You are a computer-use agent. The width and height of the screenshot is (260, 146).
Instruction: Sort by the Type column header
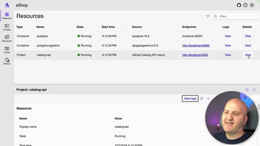point(19,27)
